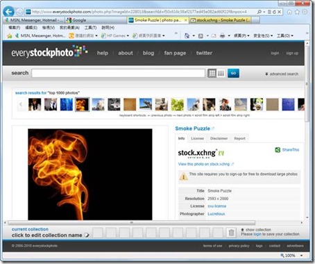Click View this photo on stock.xchng link

click(x=204, y=164)
